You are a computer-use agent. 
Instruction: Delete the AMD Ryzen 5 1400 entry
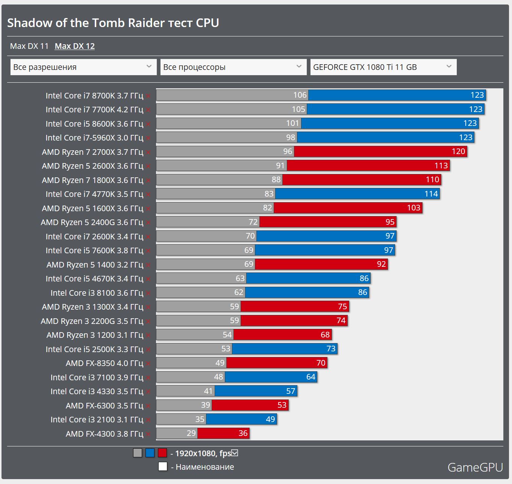click(x=148, y=265)
